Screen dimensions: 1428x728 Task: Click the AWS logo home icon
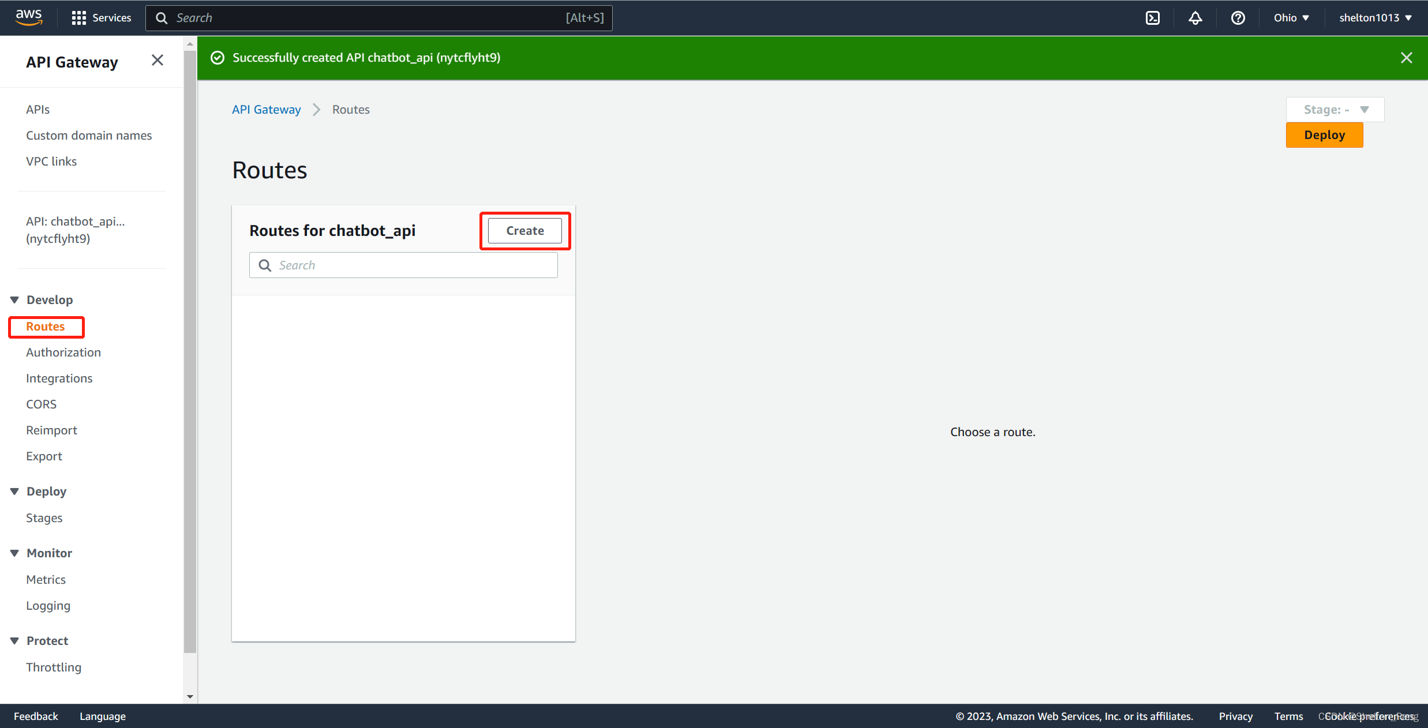pyautogui.click(x=29, y=17)
